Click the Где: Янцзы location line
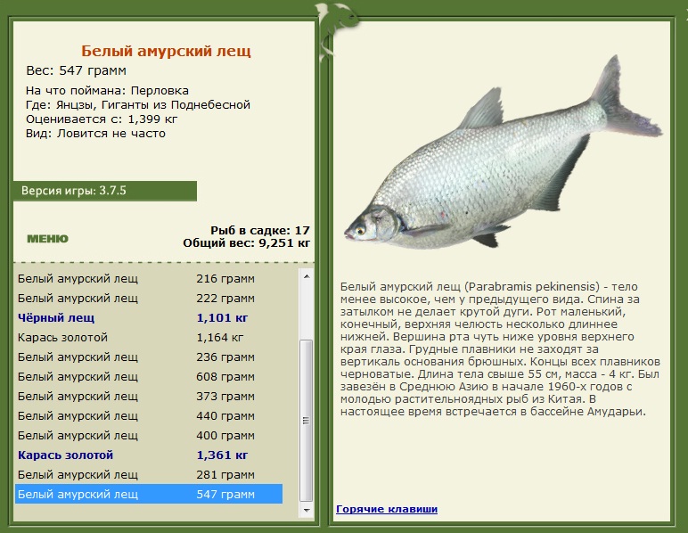Screen dimensions: 688x533 138,105
